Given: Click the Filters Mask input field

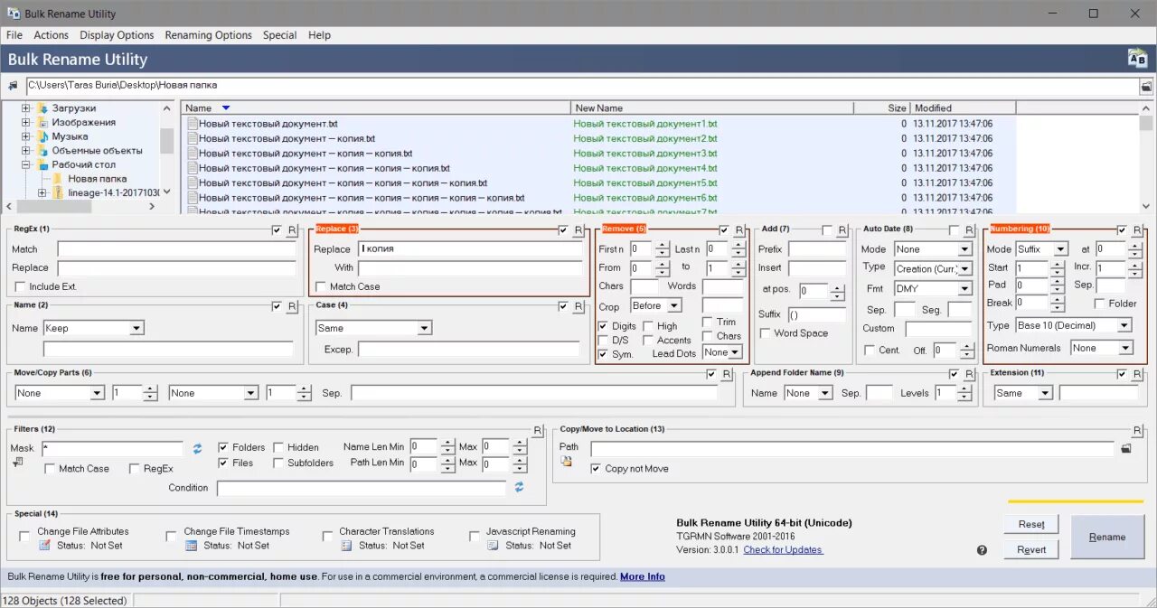Looking at the screenshot, I should (112, 448).
